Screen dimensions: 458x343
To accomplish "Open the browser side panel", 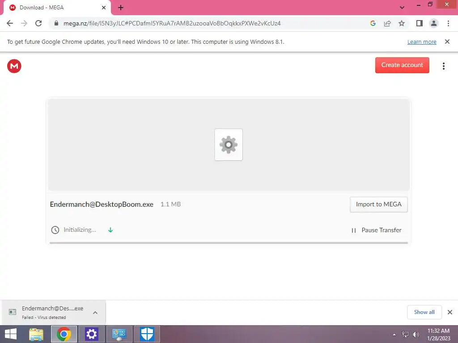I will point(420,23).
